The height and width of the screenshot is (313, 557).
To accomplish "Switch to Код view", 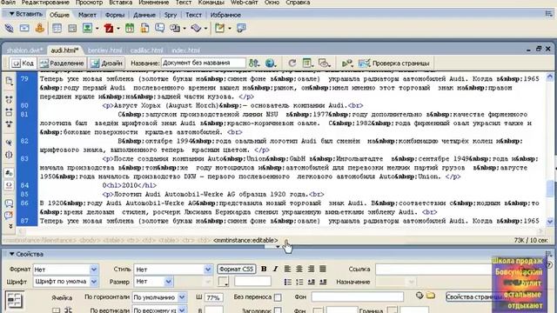I will coord(23,63).
